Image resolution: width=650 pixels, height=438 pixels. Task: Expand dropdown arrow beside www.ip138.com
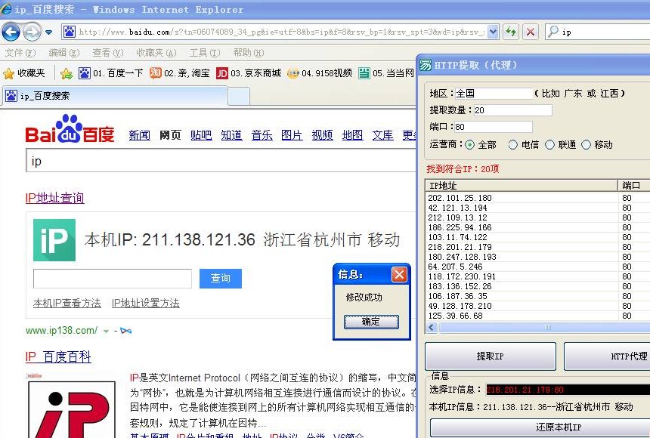(x=106, y=331)
